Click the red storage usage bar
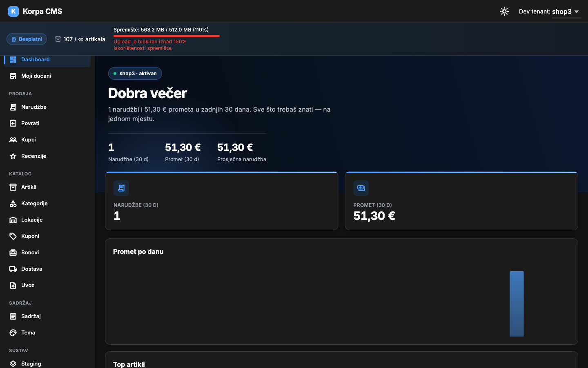 [x=167, y=36]
